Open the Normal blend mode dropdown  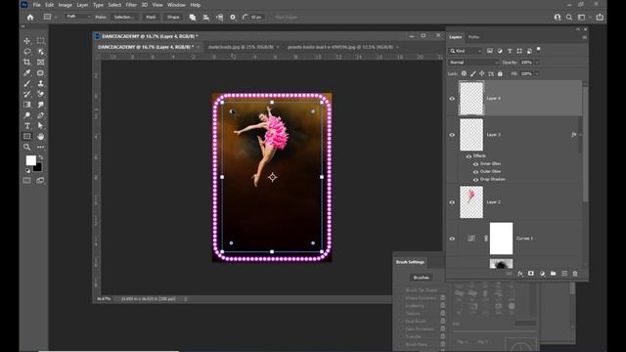tap(473, 63)
